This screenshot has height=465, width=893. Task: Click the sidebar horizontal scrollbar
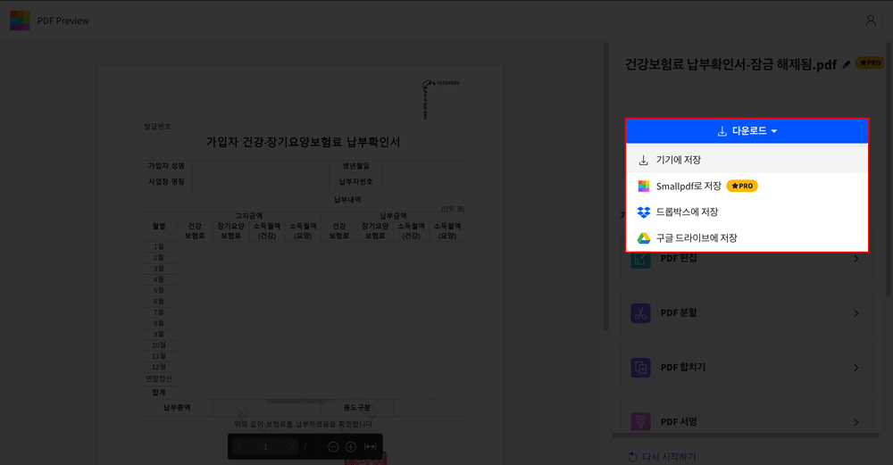746,436
